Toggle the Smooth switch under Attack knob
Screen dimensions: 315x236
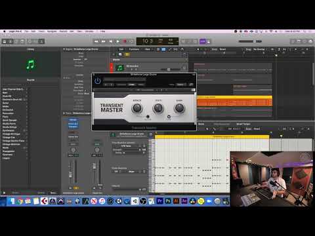coord(148,117)
